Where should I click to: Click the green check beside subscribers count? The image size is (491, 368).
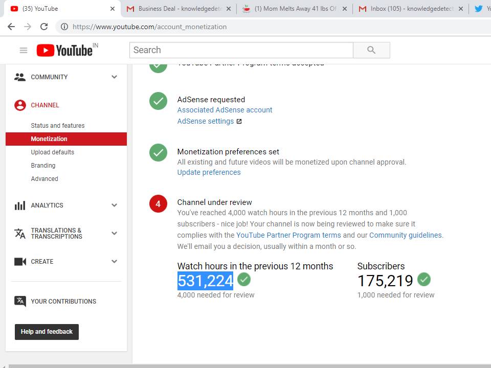pos(424,279)
